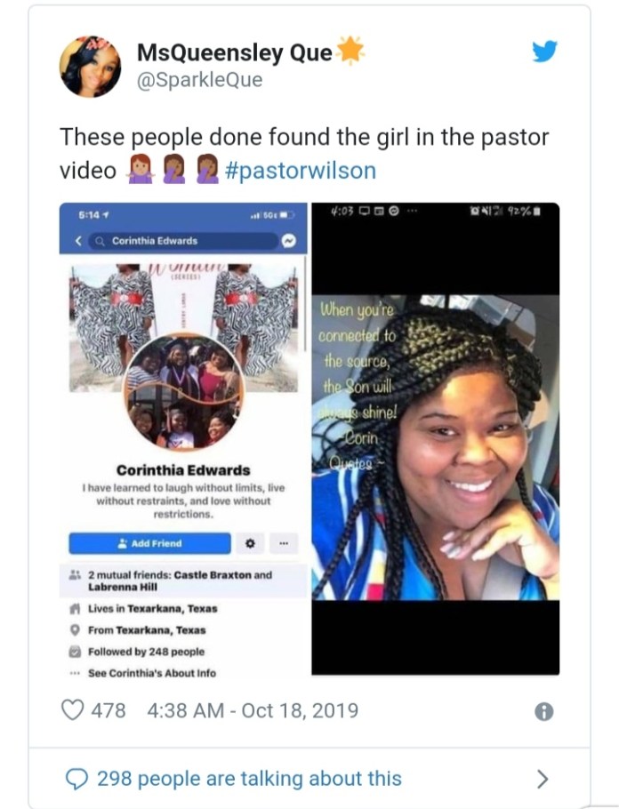Like the tweet with heart icon

72,710
